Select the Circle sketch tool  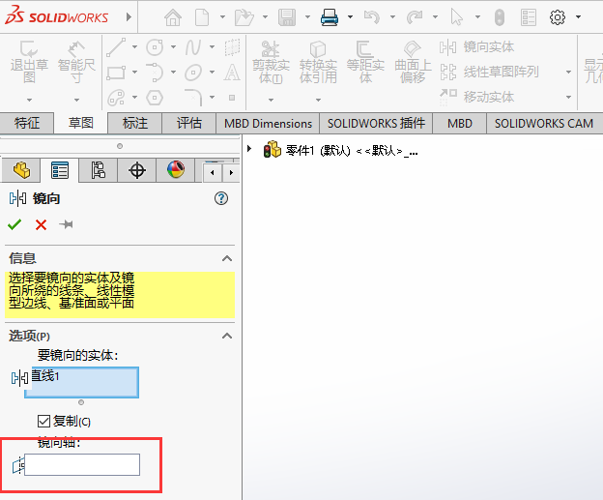pyautogui.click(x=155, y=47)
